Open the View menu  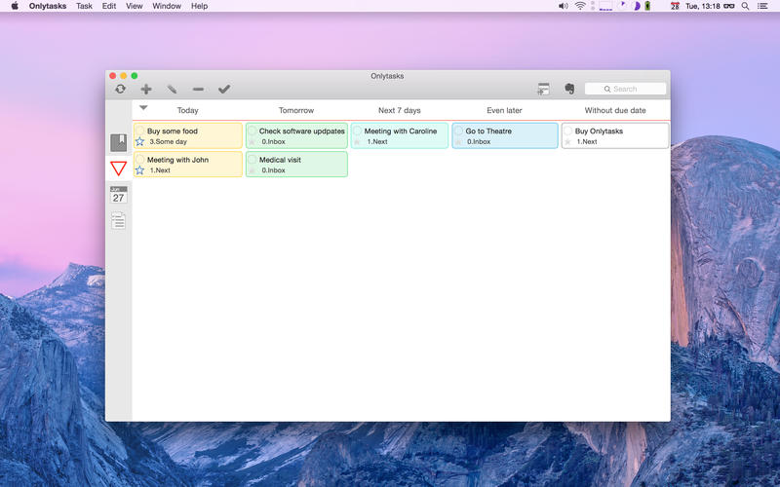[x=135, y=6]
